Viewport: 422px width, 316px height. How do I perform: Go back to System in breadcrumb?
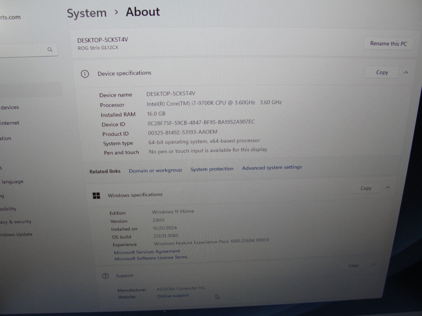[x=87, y=13]
